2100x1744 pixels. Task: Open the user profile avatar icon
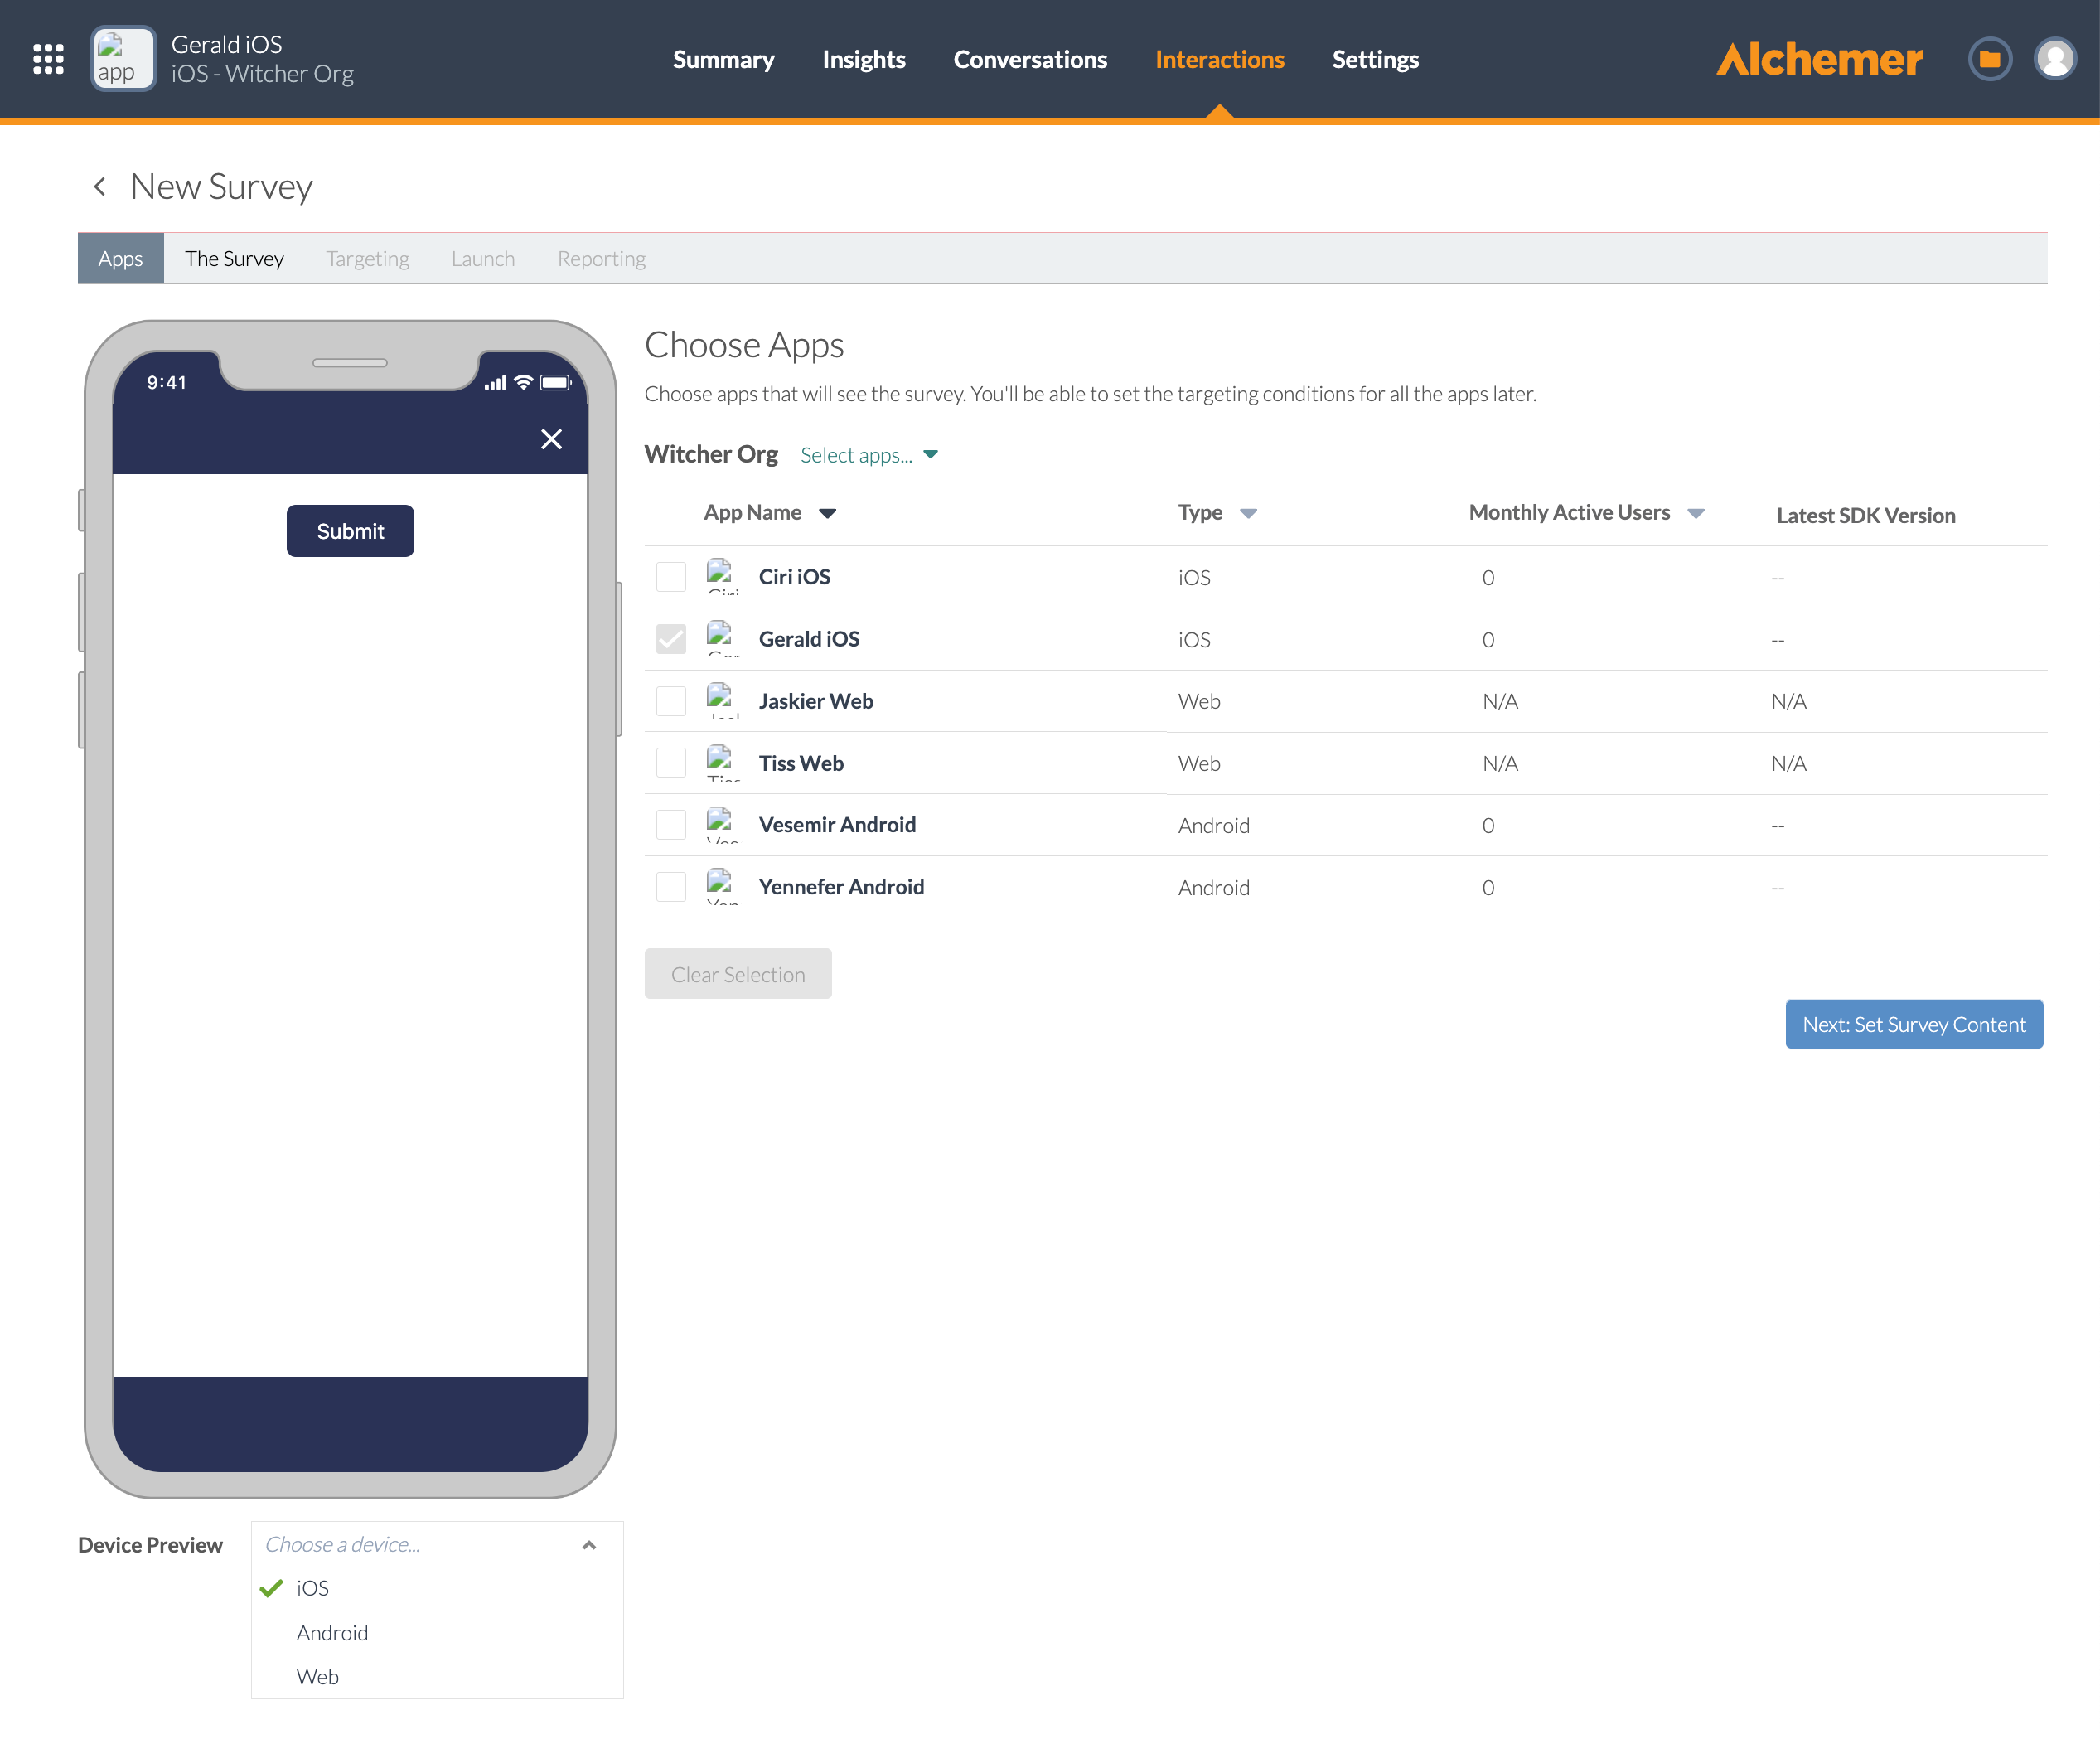pos(2054,59)
